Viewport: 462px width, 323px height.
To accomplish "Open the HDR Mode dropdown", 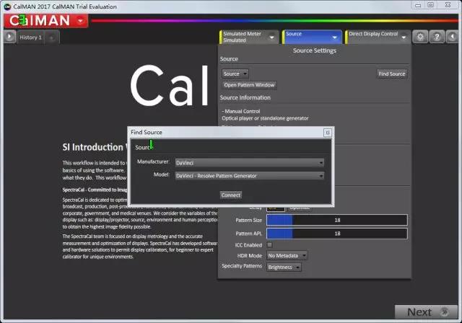I will [x=287, y=256].
